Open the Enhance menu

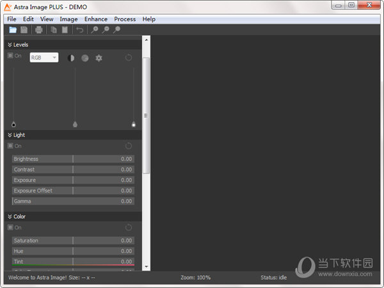point(96,19)
